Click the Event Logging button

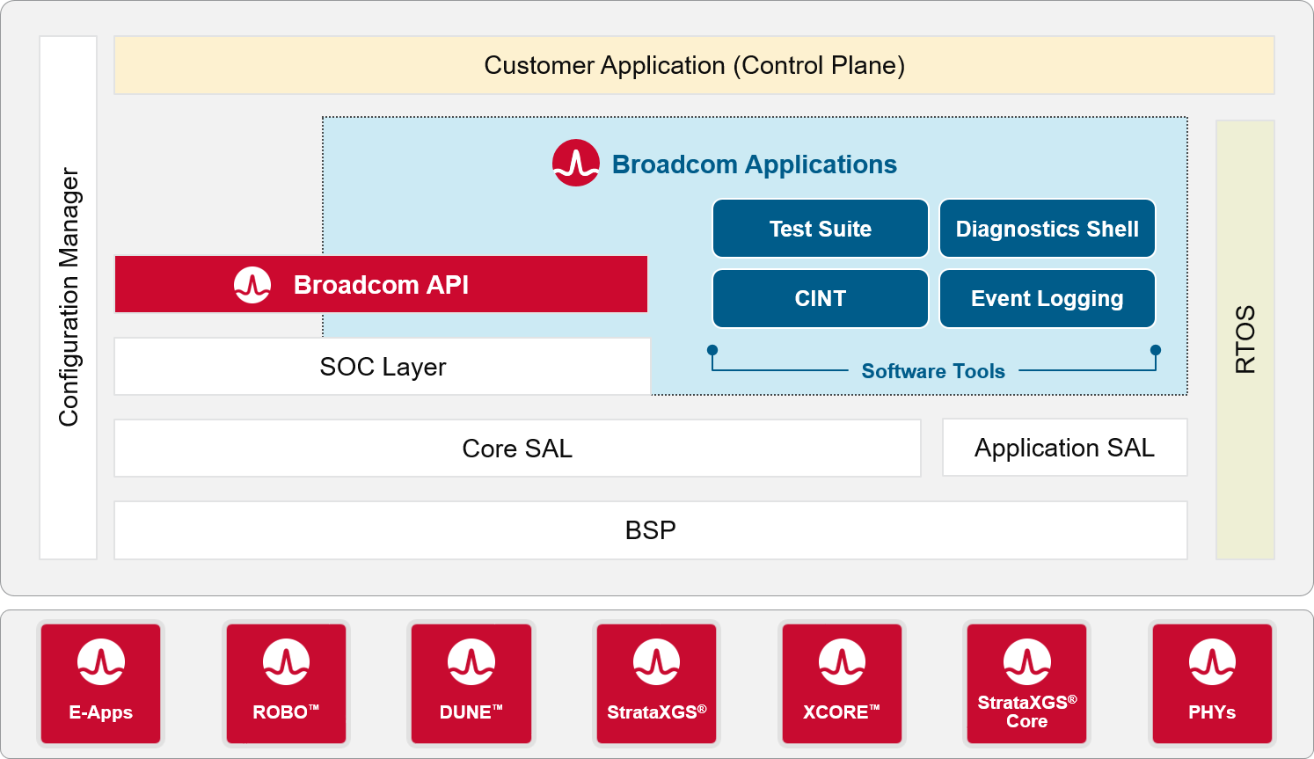tap(1047, 299)
